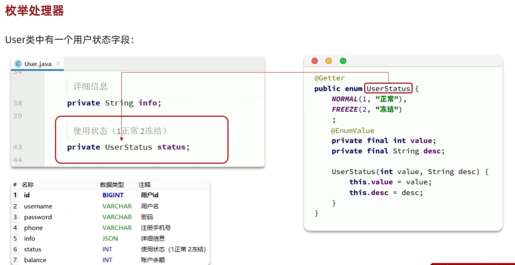The width and height of the screenshot is (515, 265).
Task: Click the Java class icon on User.java tab
Action: (18, 64)
